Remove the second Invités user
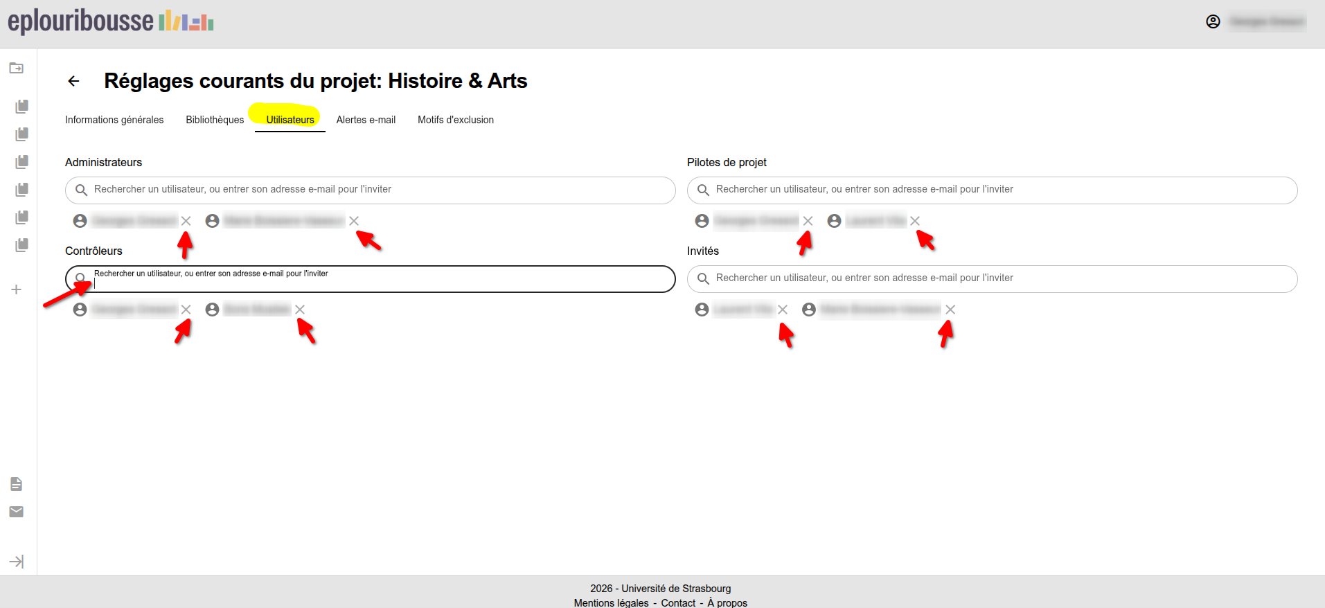Viewport: 1325px width, 608px height. [x=950, y=310]
